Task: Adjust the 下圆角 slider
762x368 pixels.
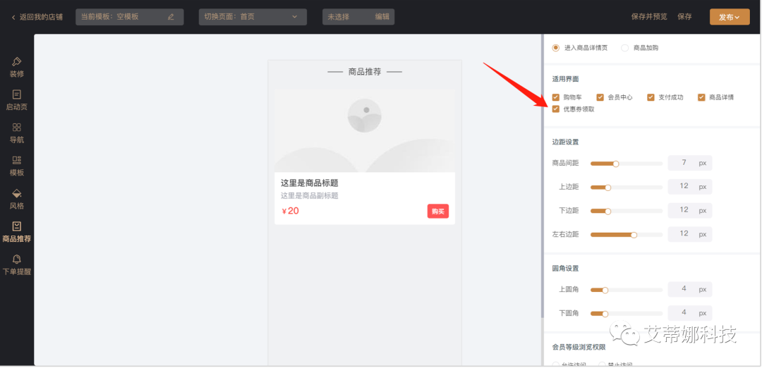Action: point(627,314)
